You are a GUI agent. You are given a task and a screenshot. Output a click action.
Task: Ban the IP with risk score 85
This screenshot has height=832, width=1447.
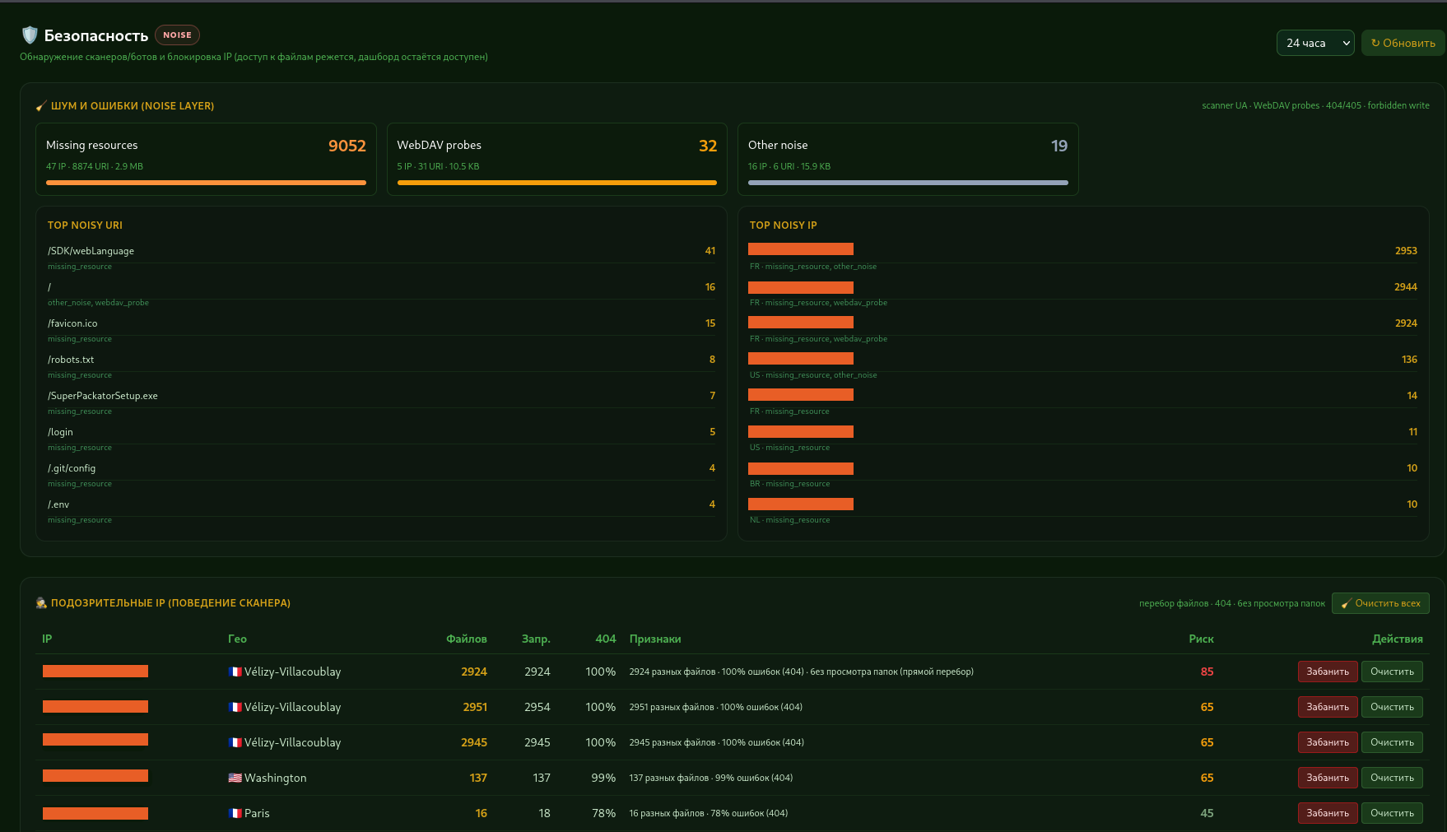[1328, 672]
